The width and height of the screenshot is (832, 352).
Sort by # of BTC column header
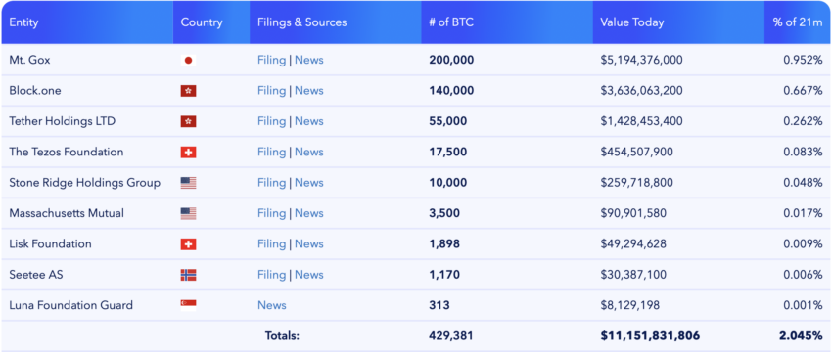pos(507,22)
